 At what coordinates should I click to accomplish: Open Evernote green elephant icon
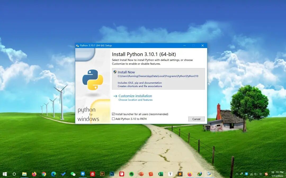point(131,174)
